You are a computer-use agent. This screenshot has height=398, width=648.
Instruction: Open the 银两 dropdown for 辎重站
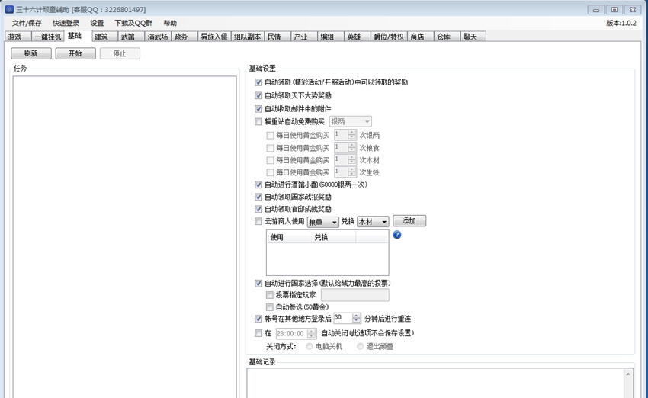point(351,121)
